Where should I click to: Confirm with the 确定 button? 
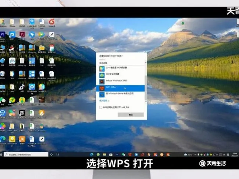(x=131, y=114)
